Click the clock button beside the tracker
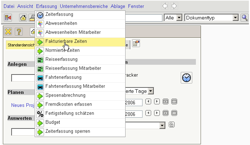 point(187,77)
